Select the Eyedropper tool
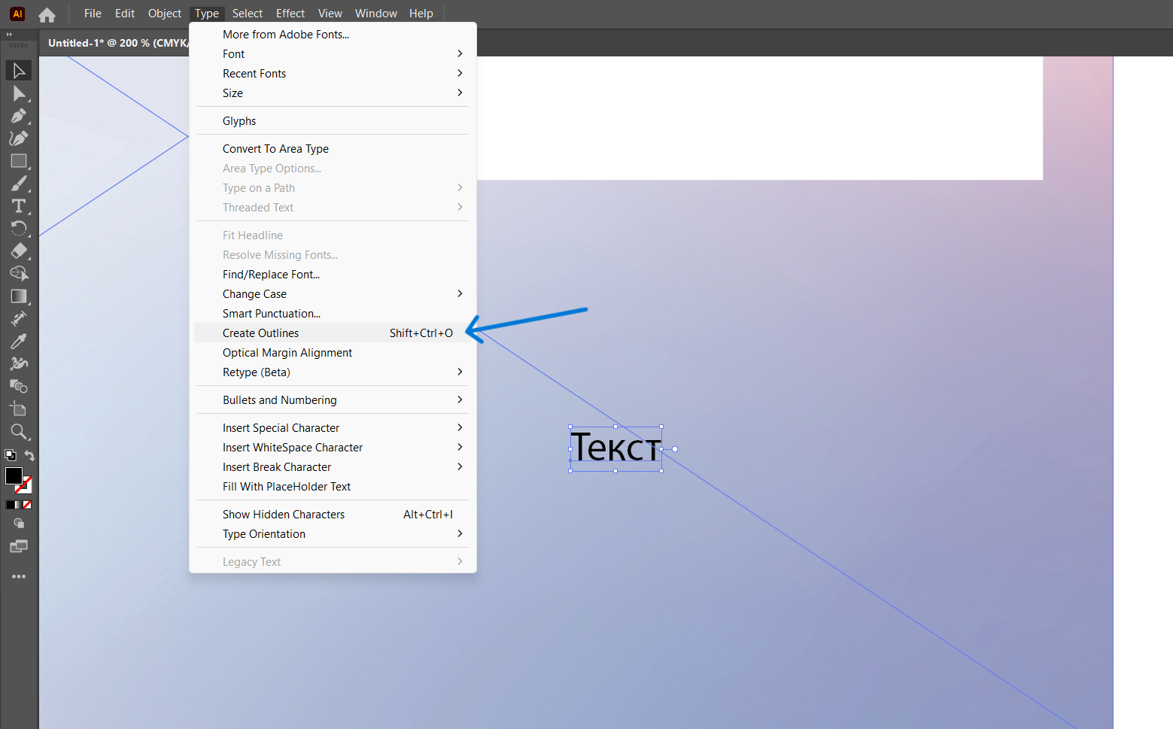Image resolution: width=1173 pixels, height=729 pixels. point(19,342)
